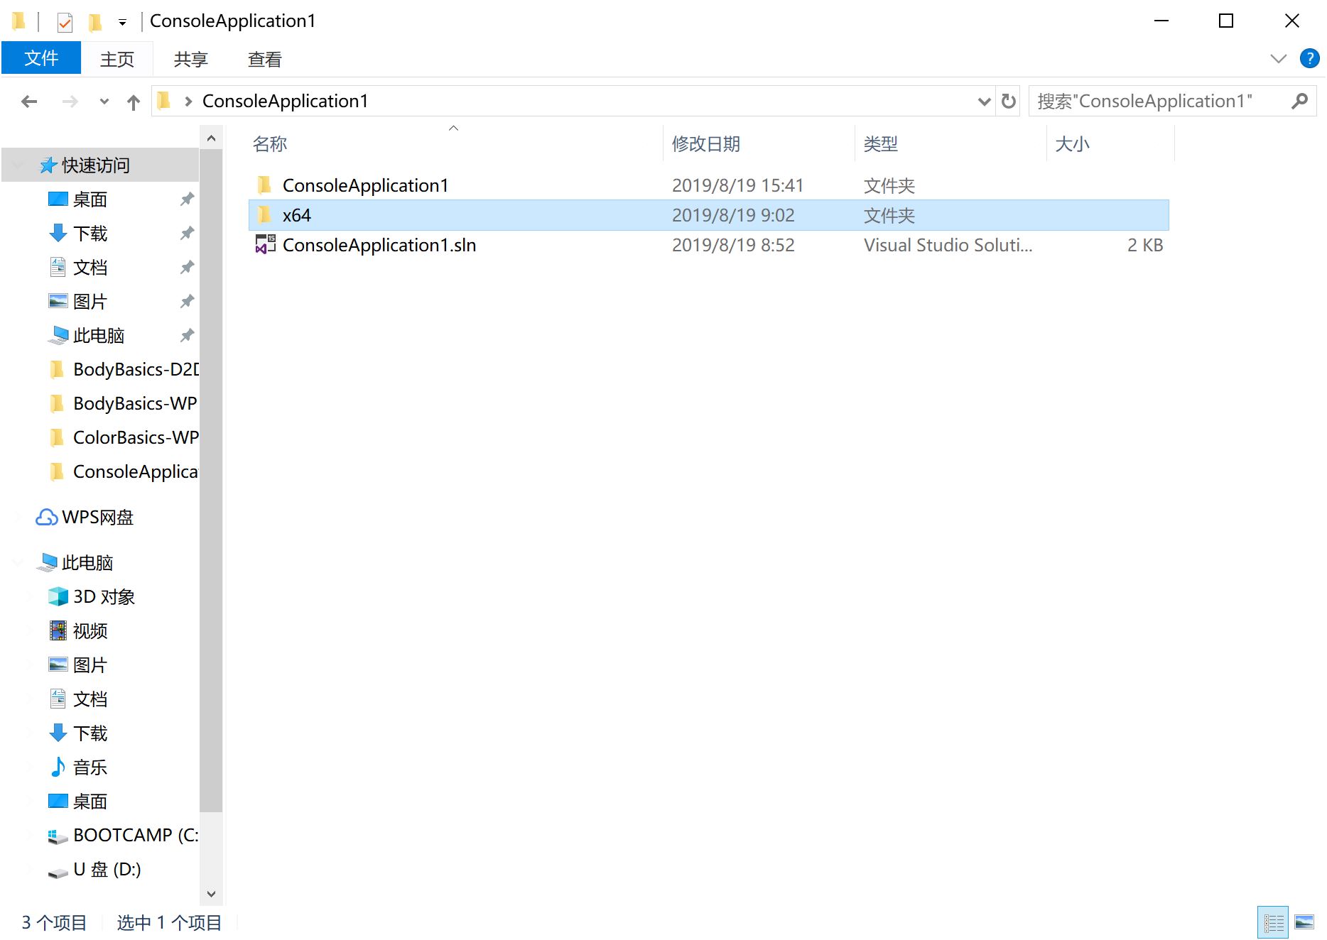Image resolution: width=1327 pixels, height=940 pixels.
Task: Switch to Large icons view layout
Action: 1304,922
